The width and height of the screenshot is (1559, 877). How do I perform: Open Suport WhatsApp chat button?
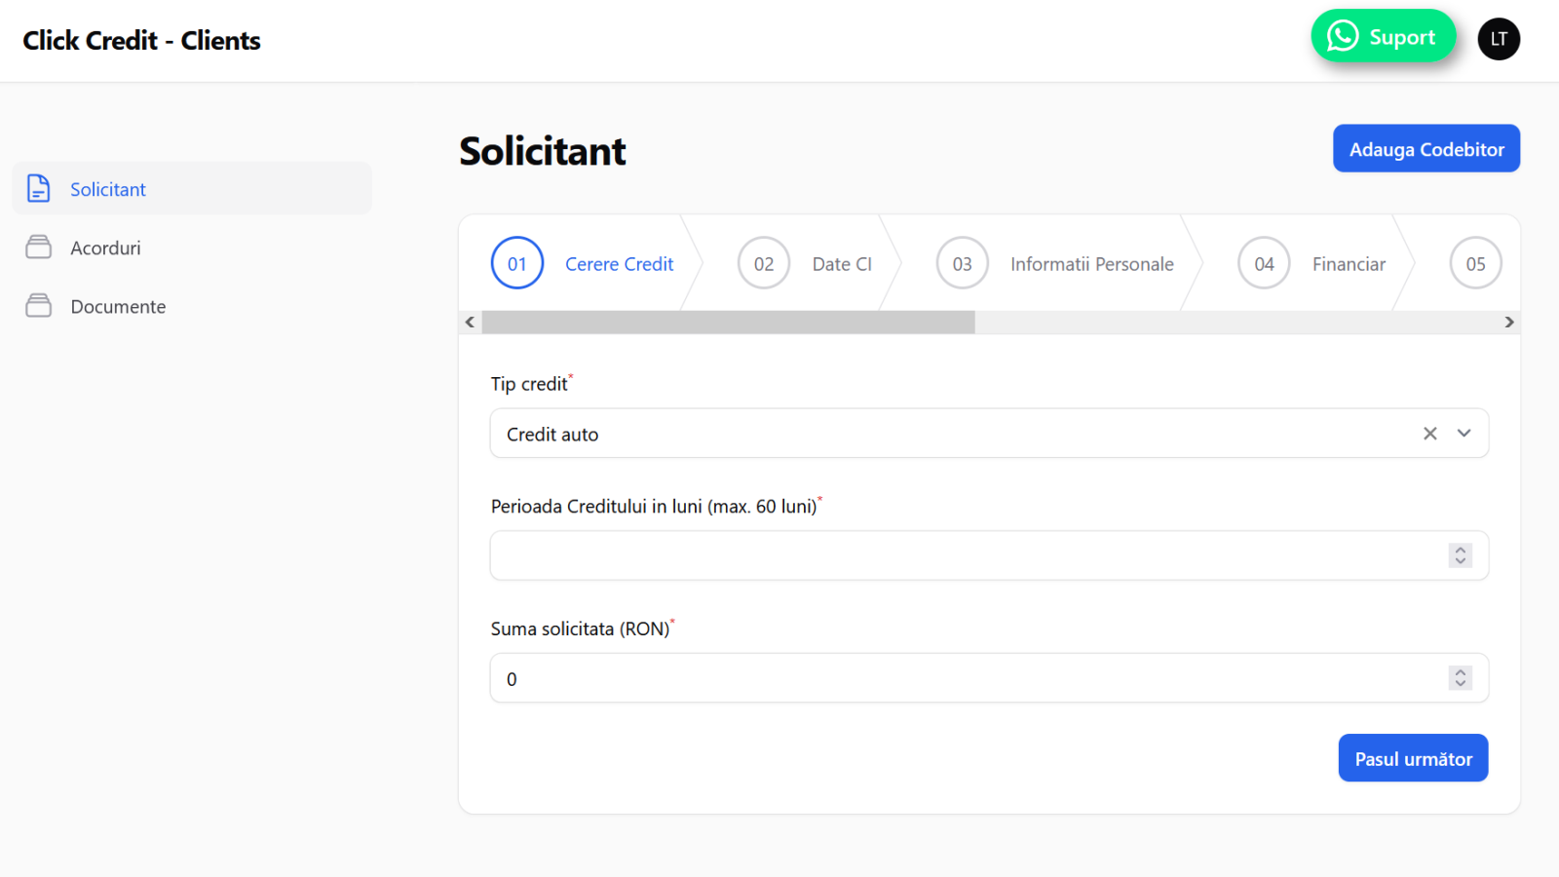click(x=1383, y=37)
